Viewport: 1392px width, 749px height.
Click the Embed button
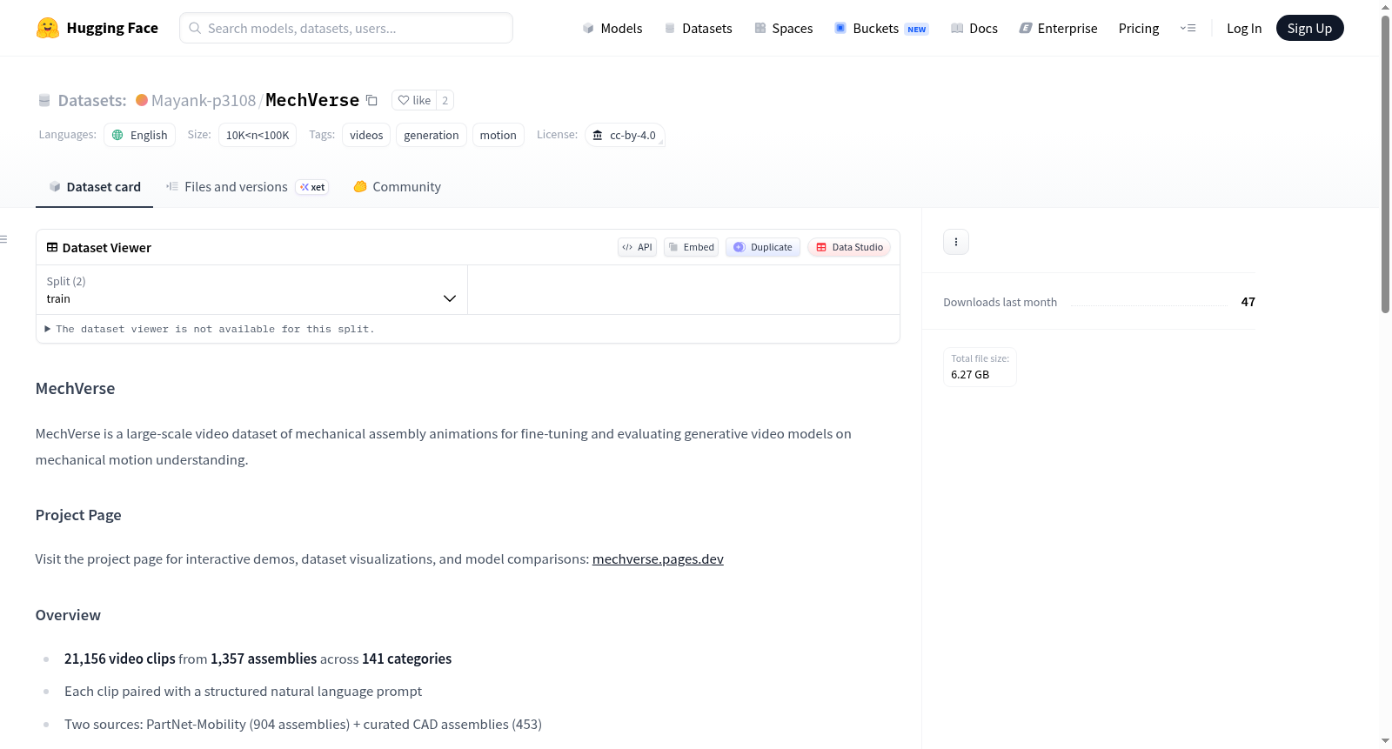click(x=692, y=247)
